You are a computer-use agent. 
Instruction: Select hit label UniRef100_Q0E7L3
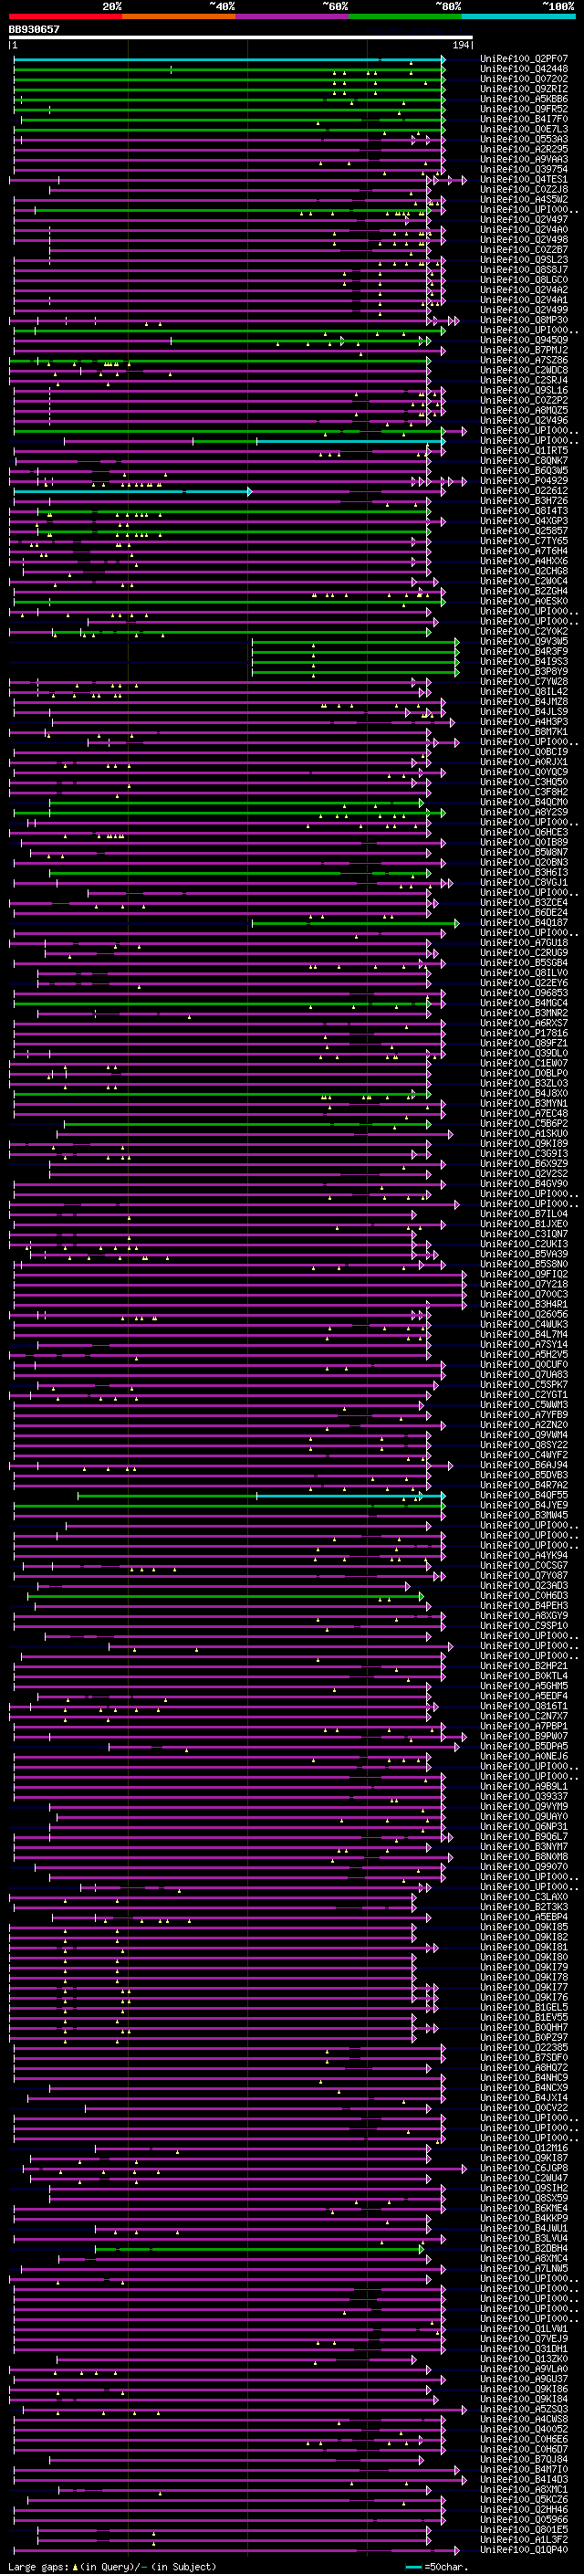[524, 129]
